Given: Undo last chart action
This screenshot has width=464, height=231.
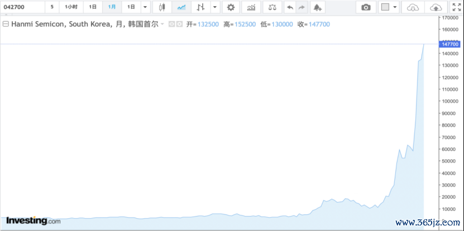Looking at the screenshot, I should pos(290,7).
